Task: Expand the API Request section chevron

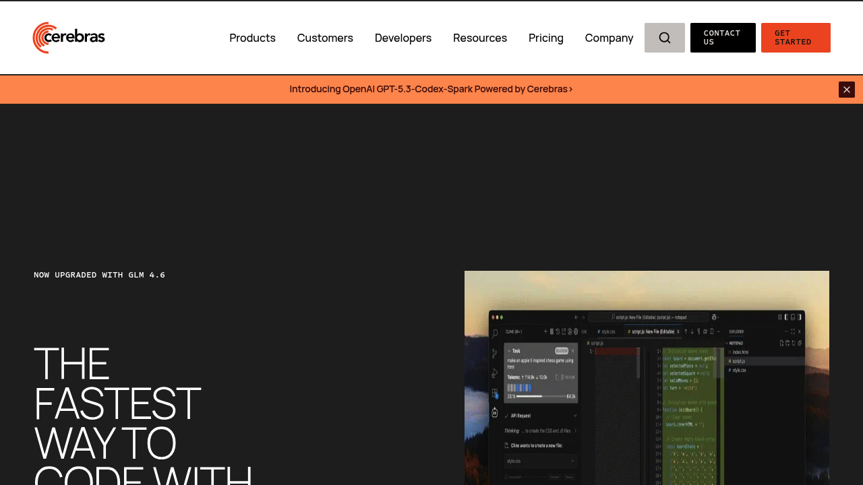Action: 575,416
